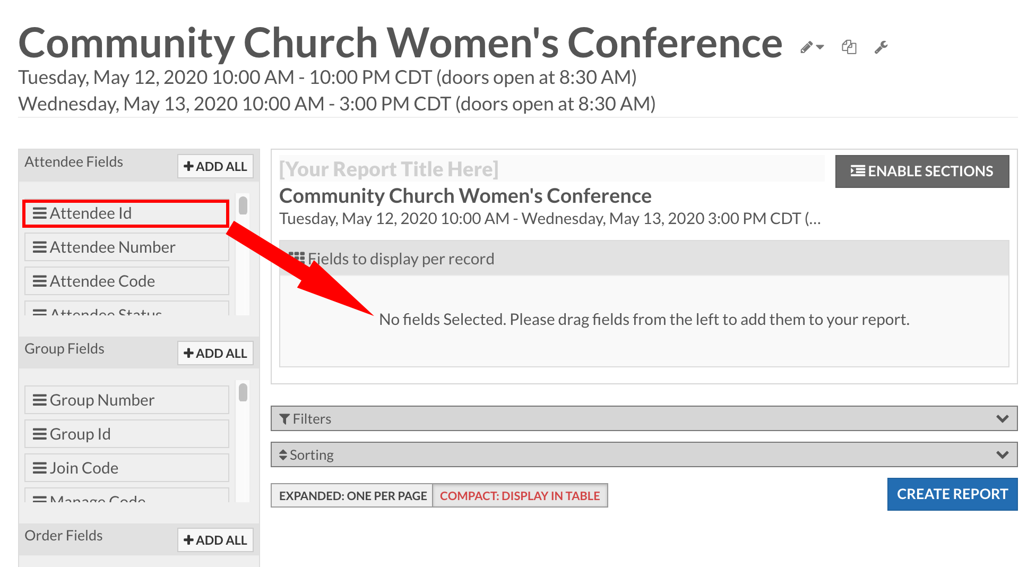Click the Attendee Fields list scrollbar

243,206
